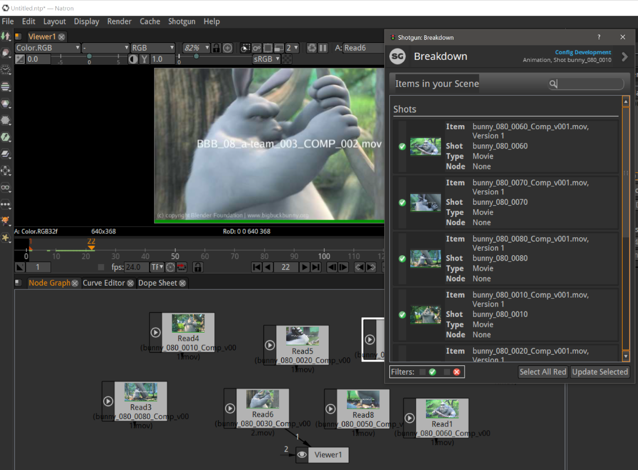Open the Color.RGB layer dropdown
The width and height of the screenshot is (638, 470).
(x=48, y=48)
